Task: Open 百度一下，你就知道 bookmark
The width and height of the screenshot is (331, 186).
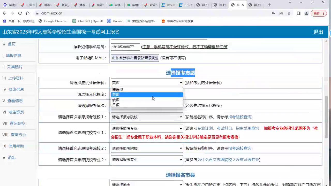Action: click(x=18, y=21)
